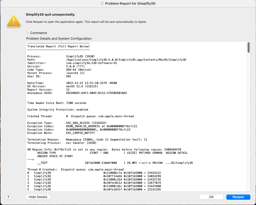The height and width of the screenshot is (205, 256).
Task: Click the document icon in title bar
Action: point(102,3)
